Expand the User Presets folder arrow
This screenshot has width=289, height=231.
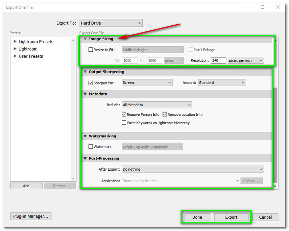coord(15,56)
